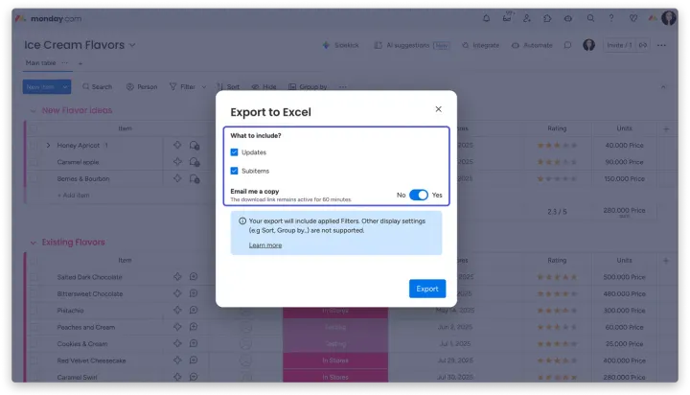Select the Berries & Bourbon row checkbox
The height and width of the screenshot is (395, 690).
click(x=34, y=178)
